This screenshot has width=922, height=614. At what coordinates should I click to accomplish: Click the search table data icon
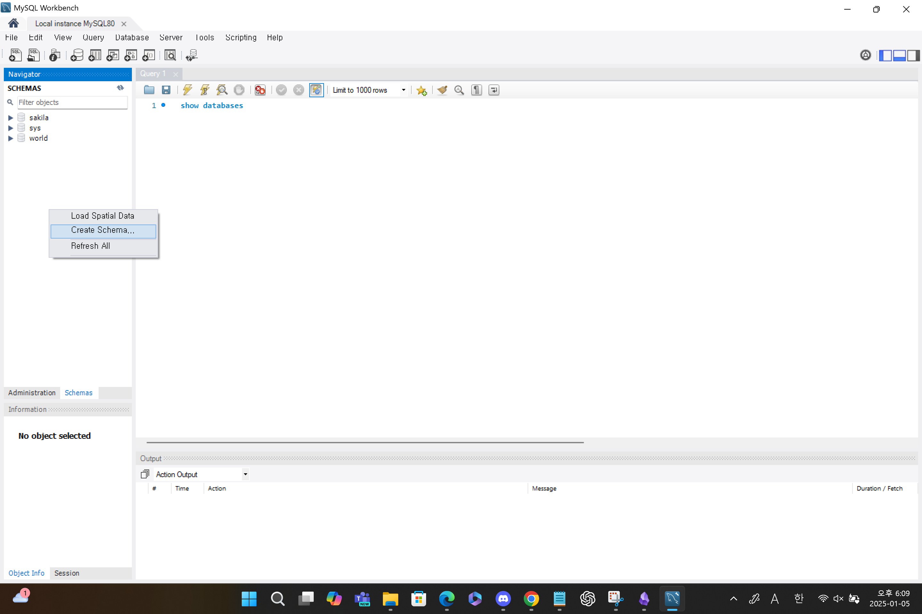click(170, 55)
